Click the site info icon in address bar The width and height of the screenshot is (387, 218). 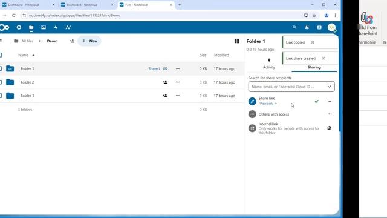(24, 15)
